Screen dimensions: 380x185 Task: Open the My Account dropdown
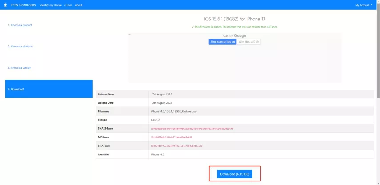(364, 5)
